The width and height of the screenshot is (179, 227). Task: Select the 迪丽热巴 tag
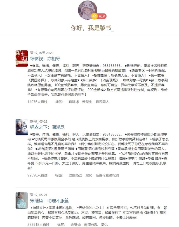pos(75,175)
